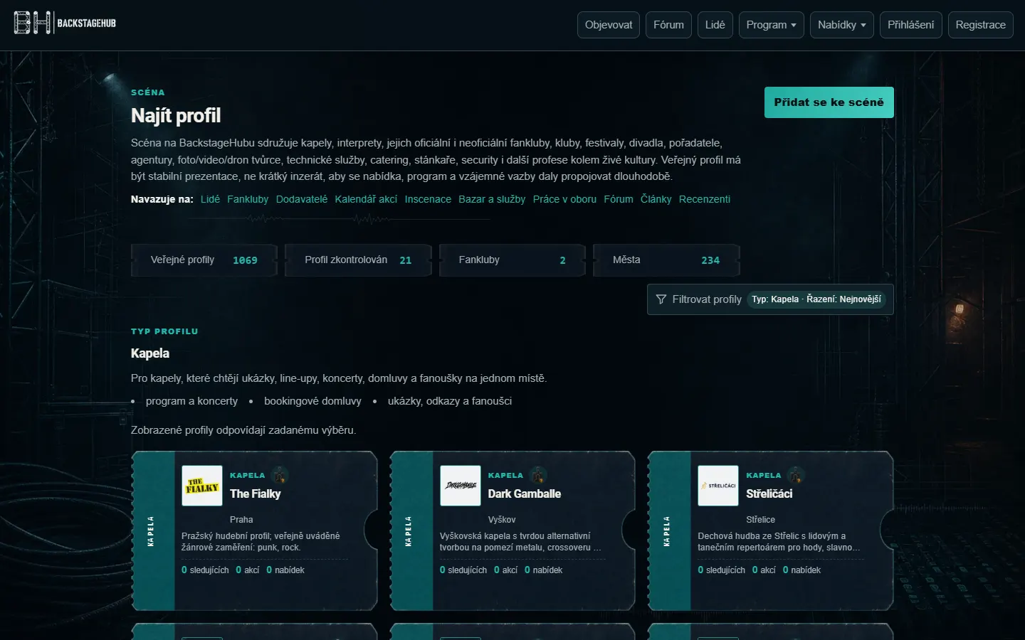Image resolution: width=1025 pixels, height=640 pixels.
Task: Click the Profil zkontrolován 21 tile
Action: [x=358, y=260]
